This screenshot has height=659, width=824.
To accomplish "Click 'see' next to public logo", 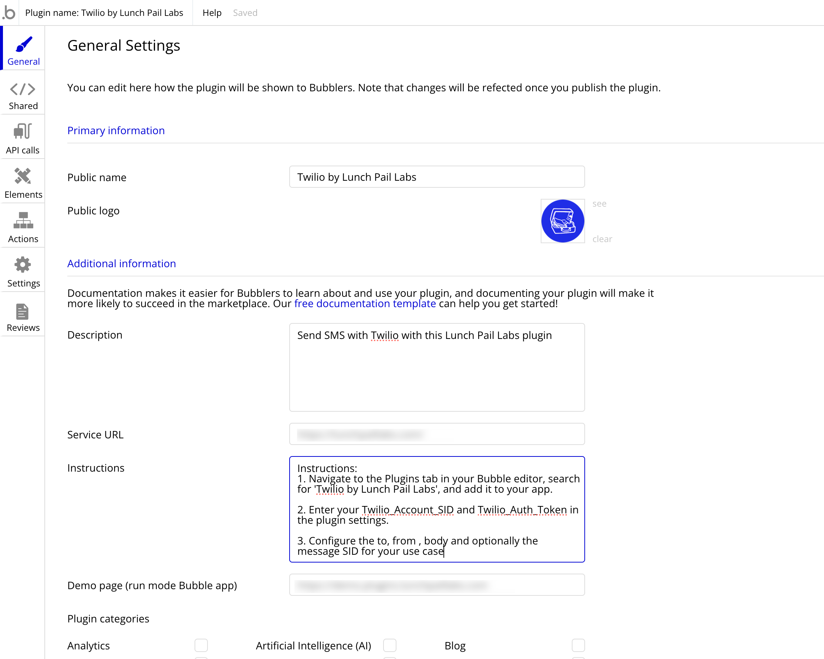I will coord(599,204).
